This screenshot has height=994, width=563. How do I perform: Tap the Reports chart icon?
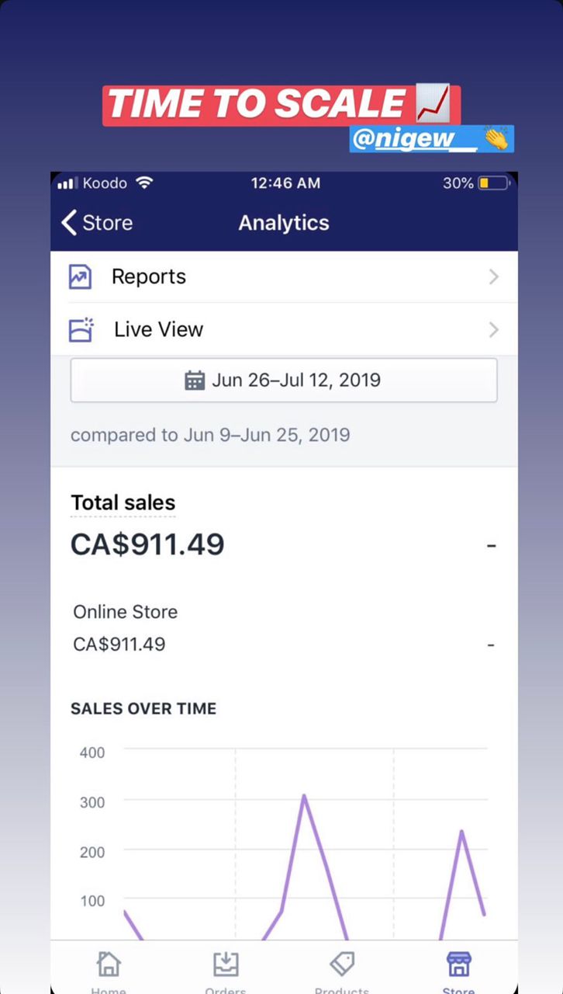pos(80,277)
